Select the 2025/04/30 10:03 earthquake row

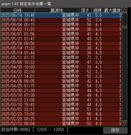click(61, 67)
